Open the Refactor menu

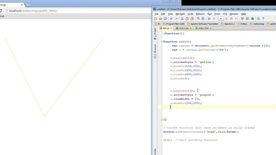tap(200, 14)
